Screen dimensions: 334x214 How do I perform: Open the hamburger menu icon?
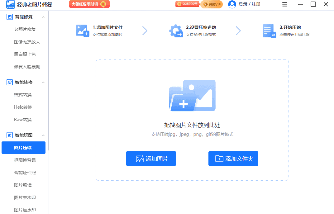(x=284, y=4)
